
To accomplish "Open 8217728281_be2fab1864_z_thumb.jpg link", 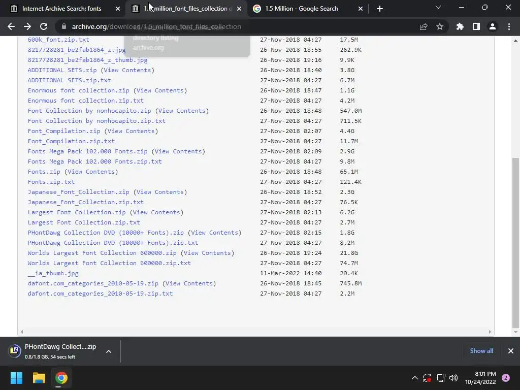I will click(87, 60).
